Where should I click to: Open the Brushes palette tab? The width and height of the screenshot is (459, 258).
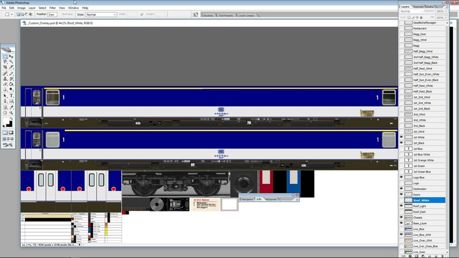(x=208, y=15)
